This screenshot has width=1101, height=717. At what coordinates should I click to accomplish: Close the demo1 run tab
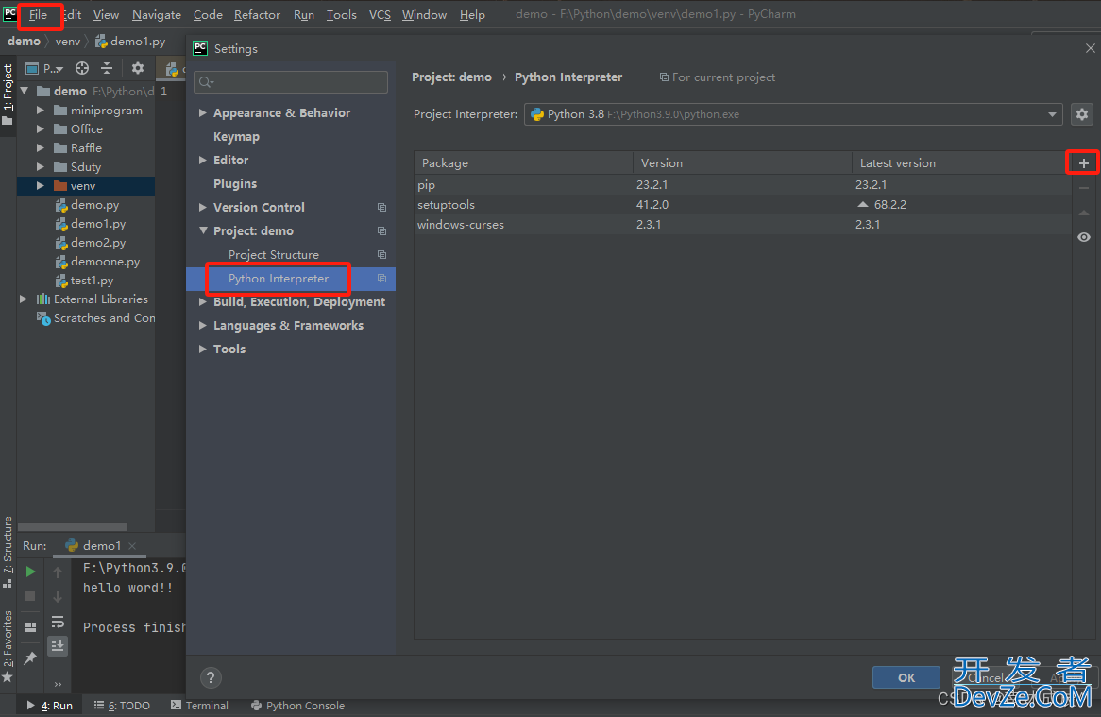coord(132,546)
